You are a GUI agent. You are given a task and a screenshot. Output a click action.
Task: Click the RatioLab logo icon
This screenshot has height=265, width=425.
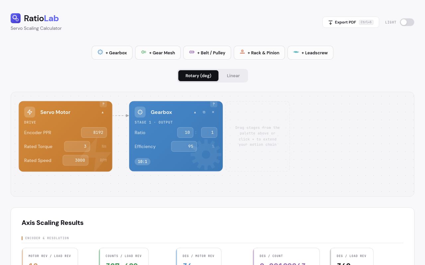(x=16, y=18)
